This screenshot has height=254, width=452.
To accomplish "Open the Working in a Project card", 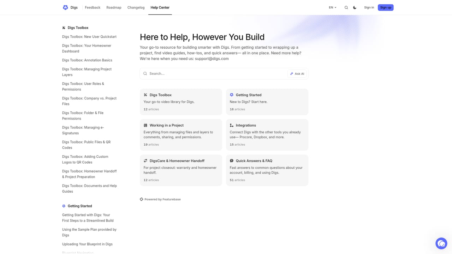I will (x=181, y=135).
